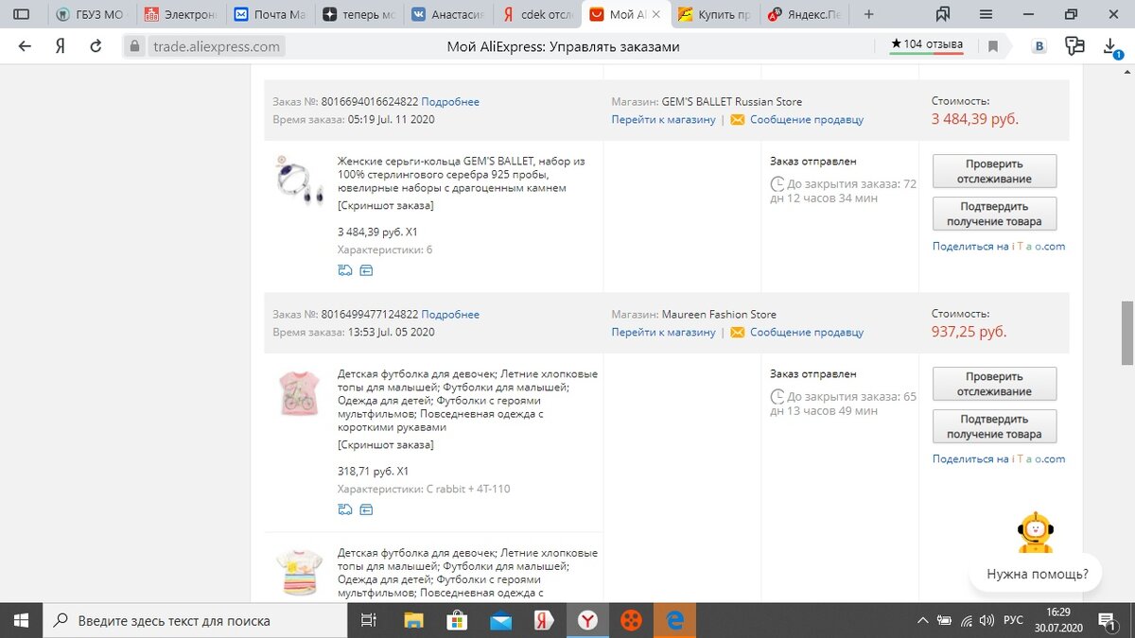Open order screenshot link for earrings

386,206
